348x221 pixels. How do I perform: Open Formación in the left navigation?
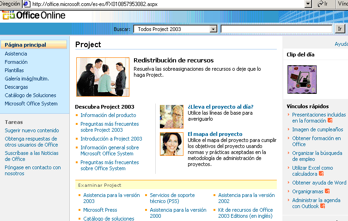pyautogui.click(x=16, y=62)
